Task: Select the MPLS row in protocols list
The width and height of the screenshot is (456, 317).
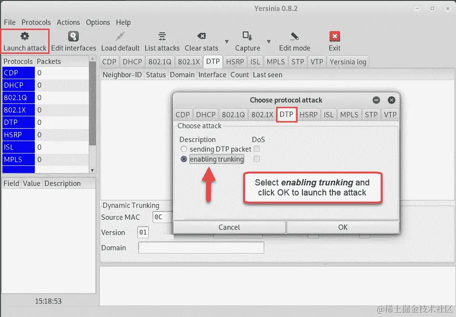Action: pyautogui.click(x=45, y=160)
